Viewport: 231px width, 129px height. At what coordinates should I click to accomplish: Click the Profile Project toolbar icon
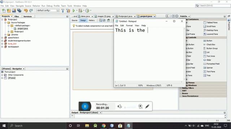point(87,10)
